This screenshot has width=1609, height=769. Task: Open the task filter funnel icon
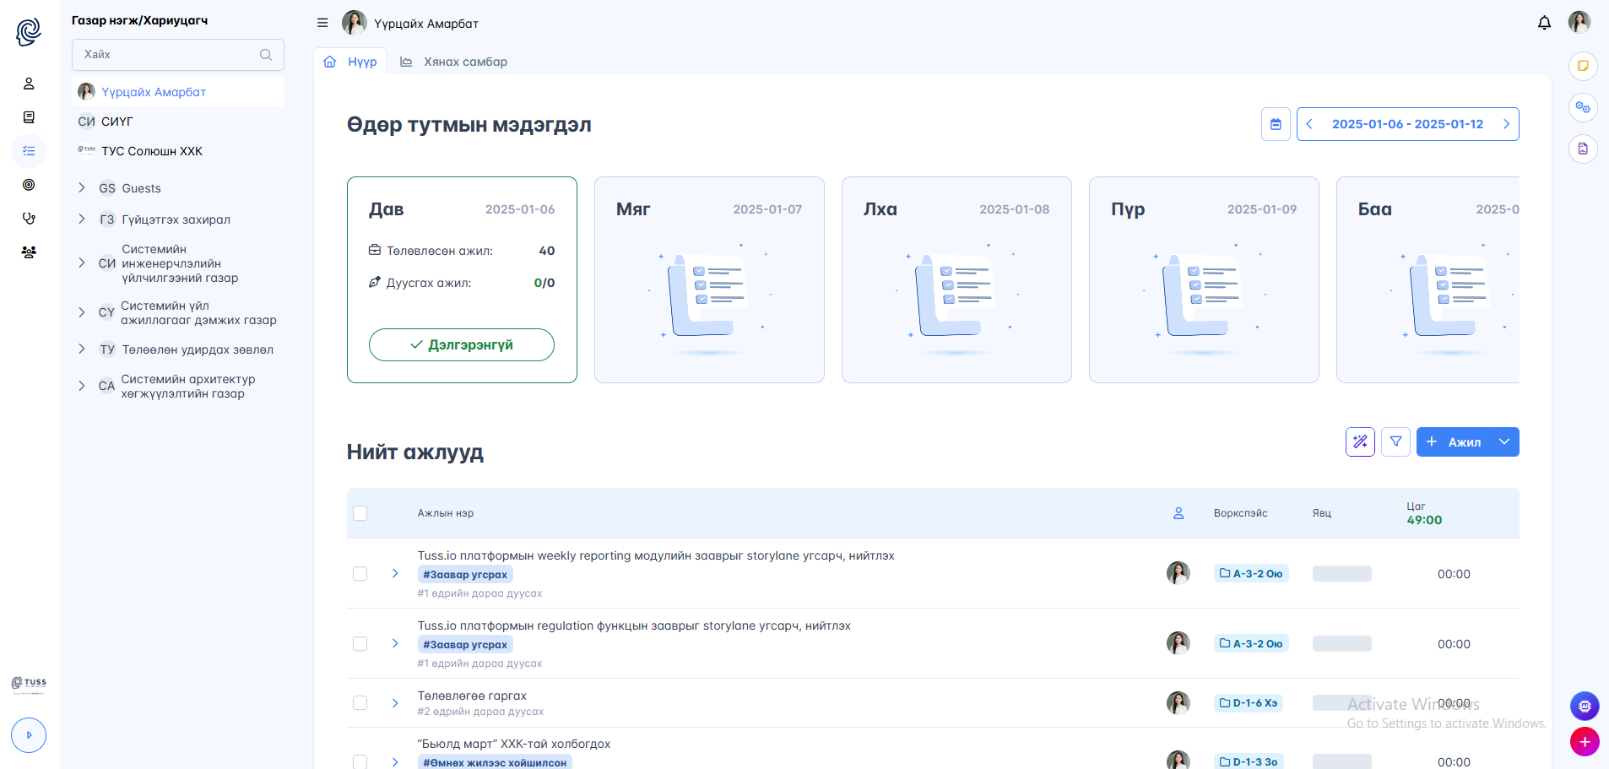click(x=1395, y=441)
